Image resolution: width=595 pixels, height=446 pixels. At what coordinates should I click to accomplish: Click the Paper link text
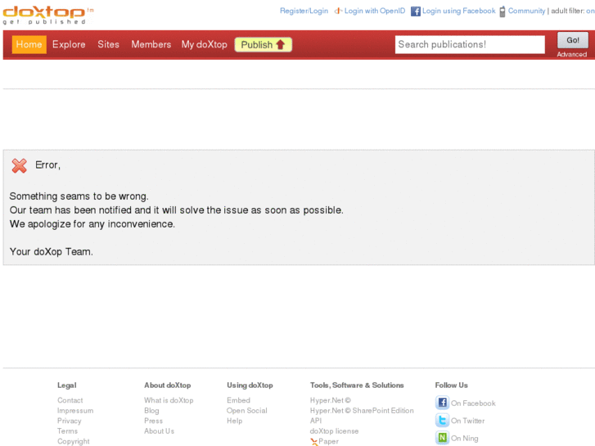(x=329, y=441)
